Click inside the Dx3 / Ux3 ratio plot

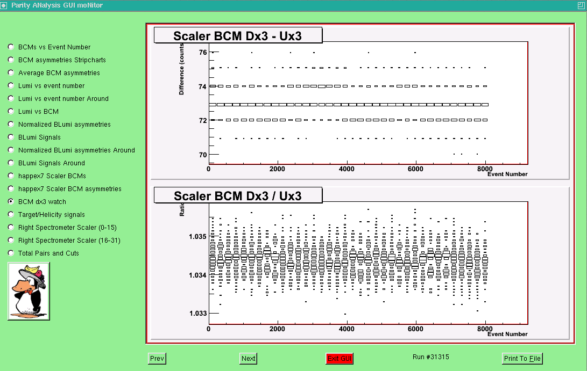click(369, 264)
